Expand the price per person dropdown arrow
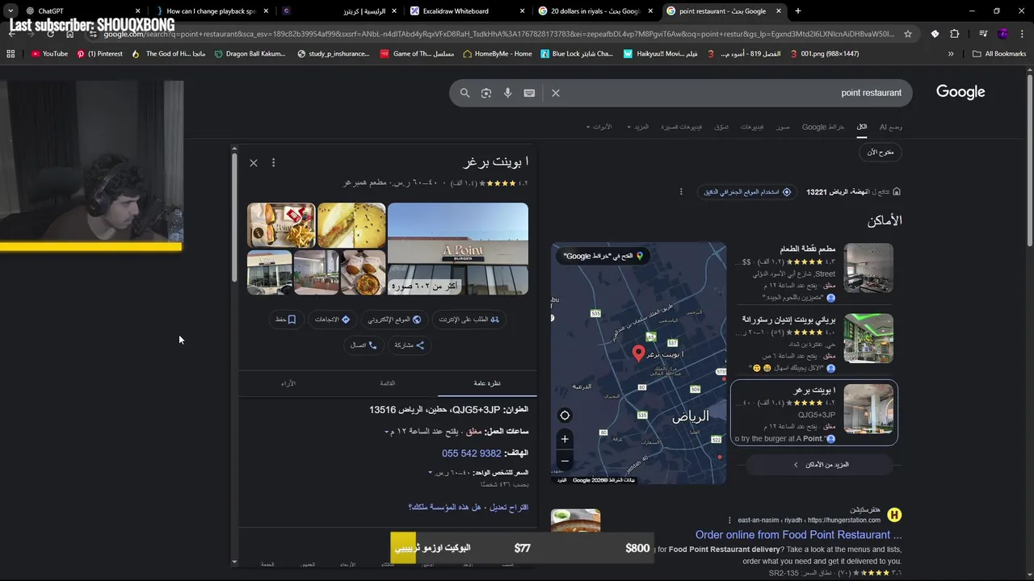1034x581 pixels. (x=430, y=473)
